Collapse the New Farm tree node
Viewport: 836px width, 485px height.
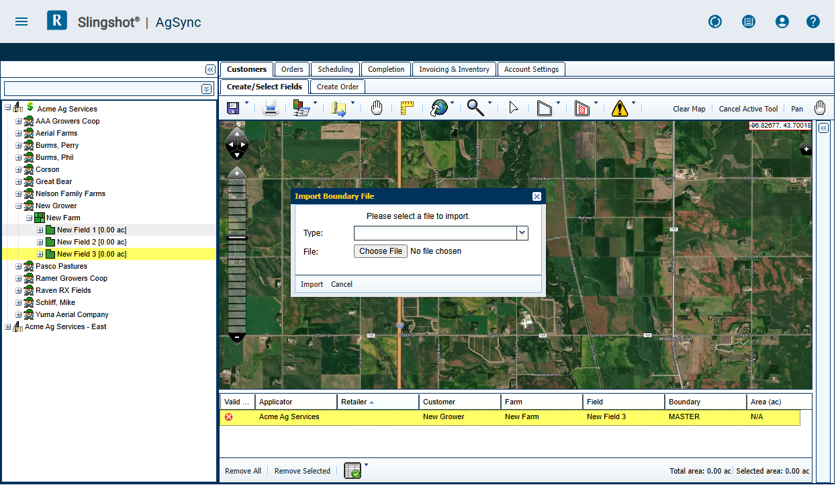click(30, 218)
